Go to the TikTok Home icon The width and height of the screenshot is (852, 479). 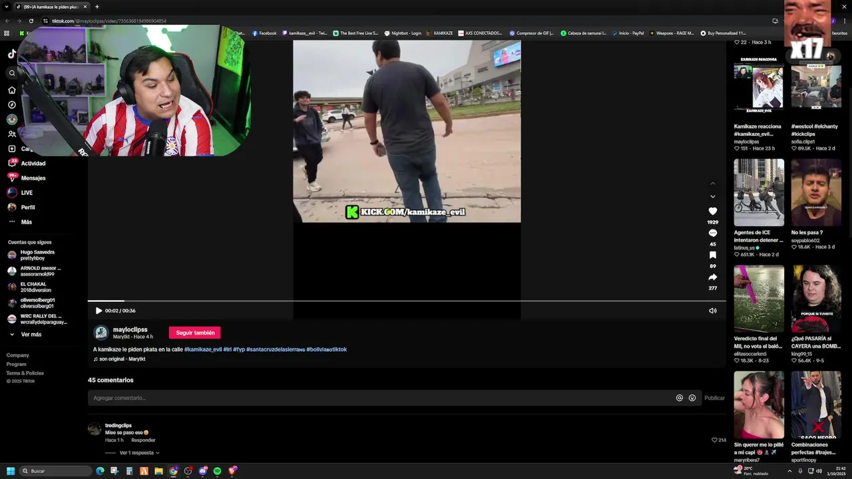[12, 90]
